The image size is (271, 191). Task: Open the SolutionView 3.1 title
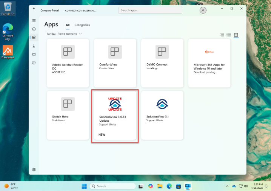click(x=157, y=117)
